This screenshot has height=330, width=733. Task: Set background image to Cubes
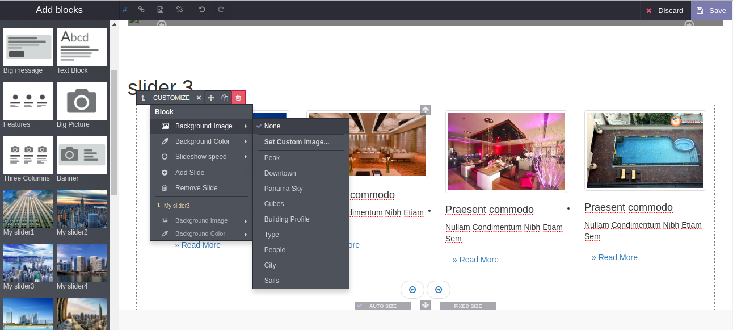[301, 204]
